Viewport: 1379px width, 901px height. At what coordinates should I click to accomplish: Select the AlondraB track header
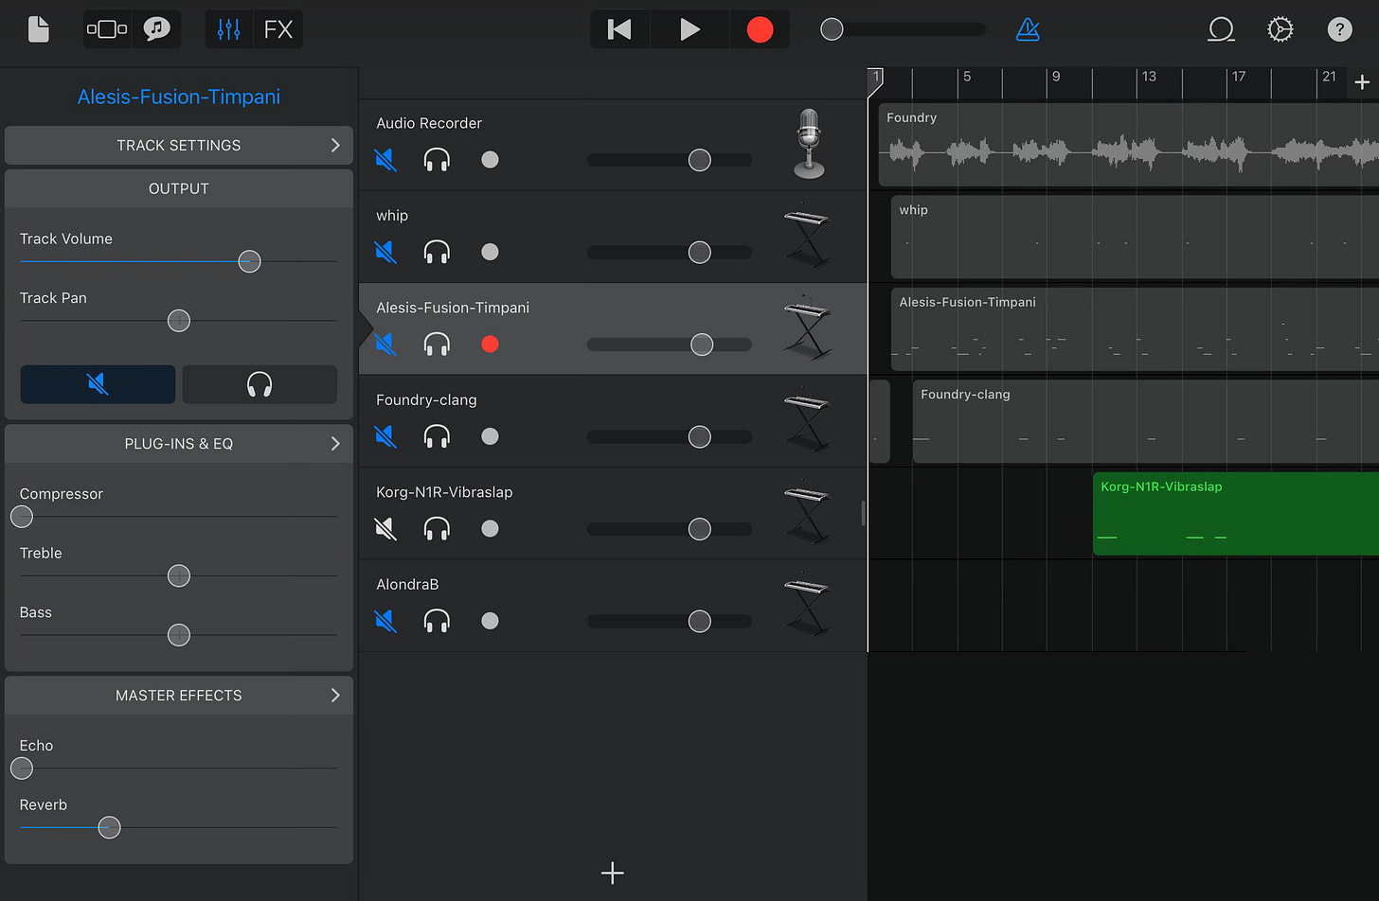[x=613, y=606]
